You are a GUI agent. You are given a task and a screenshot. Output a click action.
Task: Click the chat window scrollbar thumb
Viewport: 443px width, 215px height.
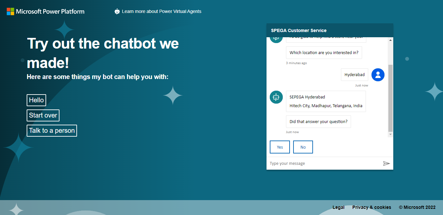(x=390, y=97)
